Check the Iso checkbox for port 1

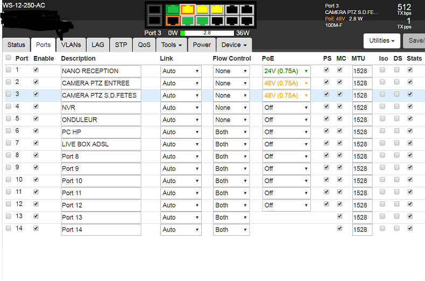click(382, 70)
